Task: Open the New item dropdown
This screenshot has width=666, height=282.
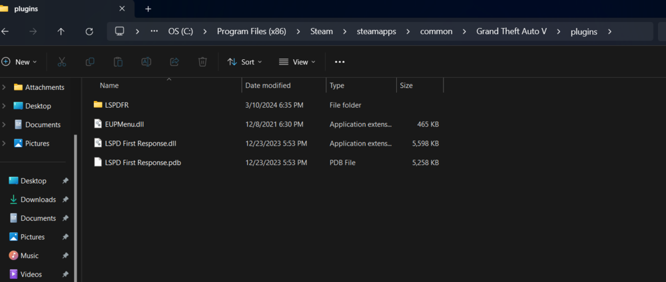Action: [19, 62]
